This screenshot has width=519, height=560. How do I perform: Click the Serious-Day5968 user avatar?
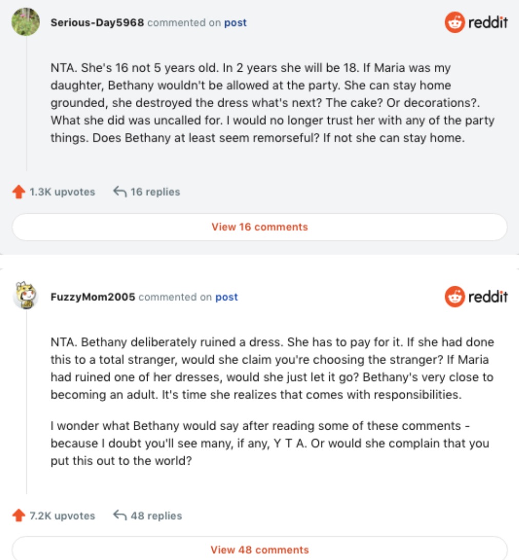[26, 22]
